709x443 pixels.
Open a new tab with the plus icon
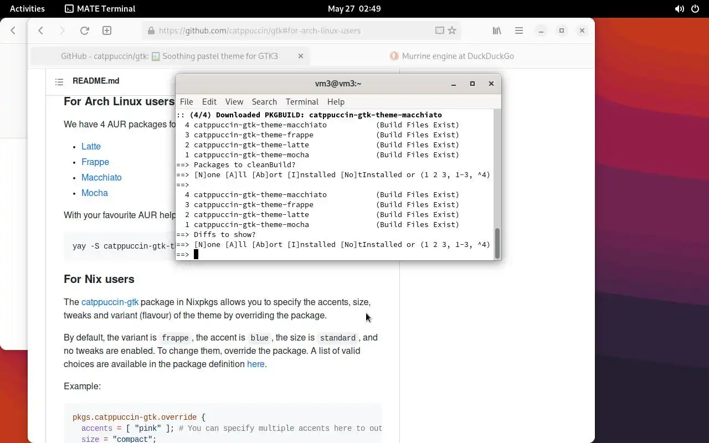(x=107, y=30)
